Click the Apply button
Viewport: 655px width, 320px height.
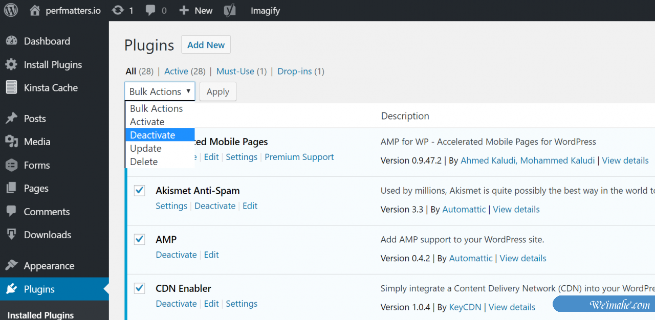coord(217,92)
